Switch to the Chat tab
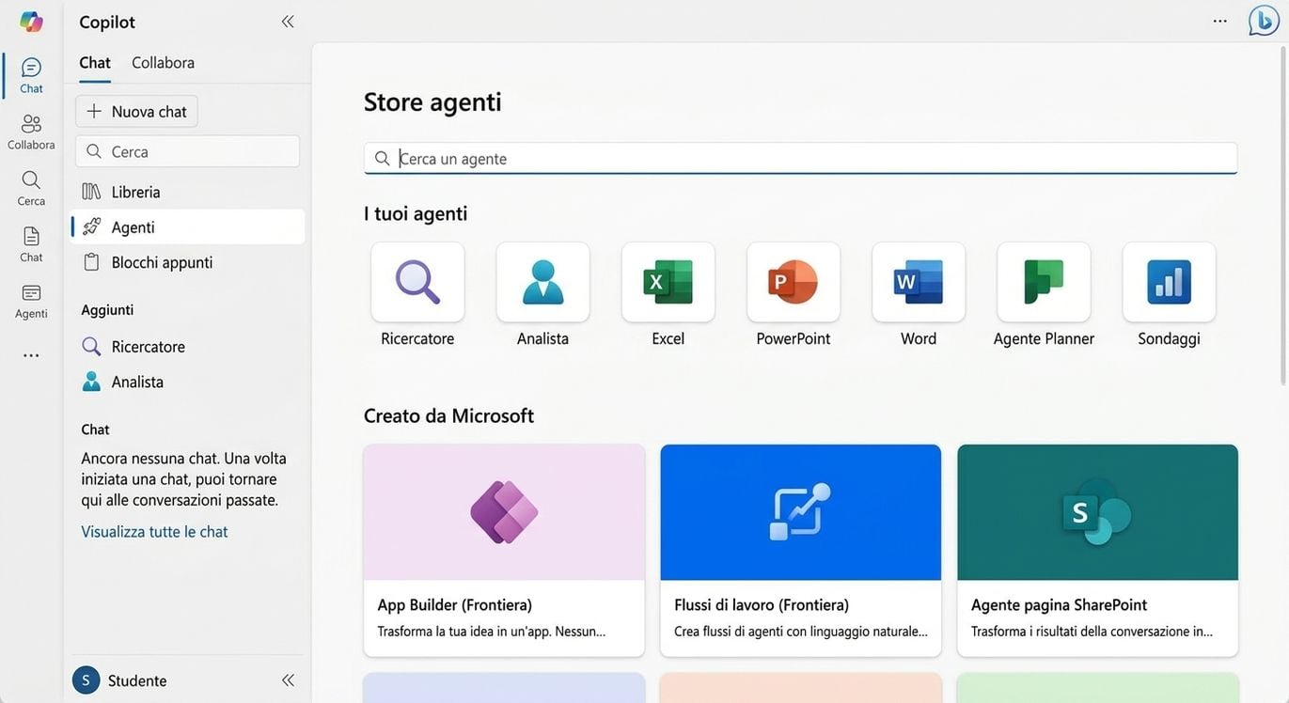 pyautogui.click(x=95, y=62)
